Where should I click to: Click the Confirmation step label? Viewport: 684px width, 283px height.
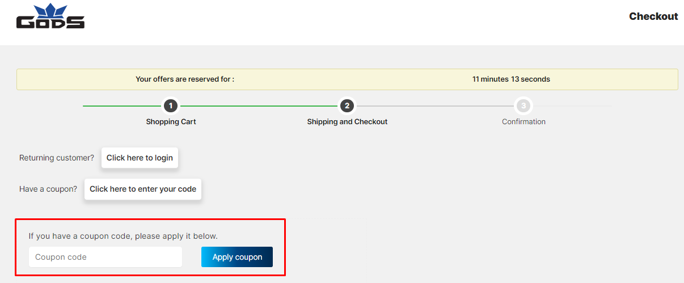523,122
